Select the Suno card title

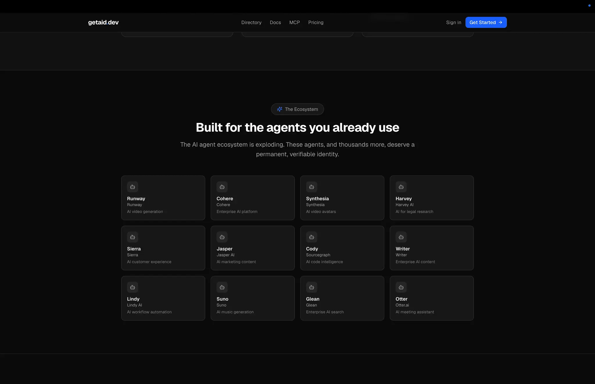pos(222,299)
